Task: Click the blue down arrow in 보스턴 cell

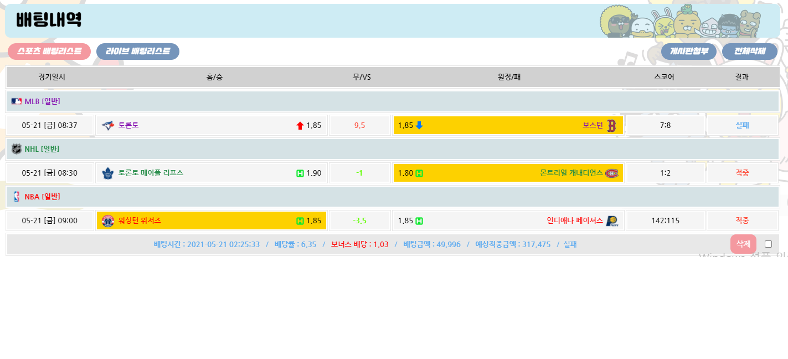Action: [x=419, y=125]
